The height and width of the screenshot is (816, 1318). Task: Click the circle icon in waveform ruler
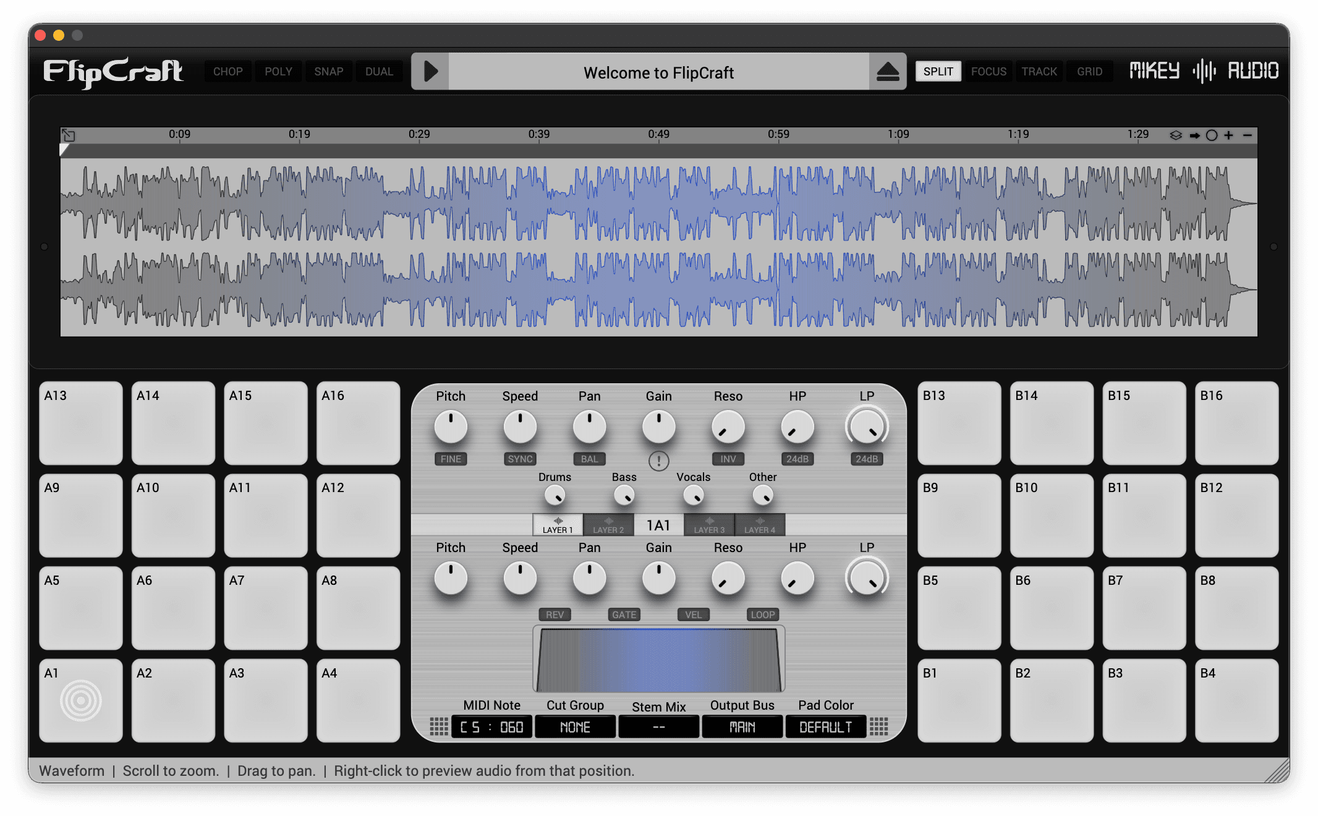pos(1212,135)
